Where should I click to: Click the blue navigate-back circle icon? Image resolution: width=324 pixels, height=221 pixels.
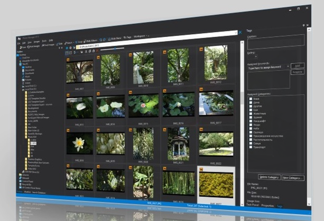(67, 48)
